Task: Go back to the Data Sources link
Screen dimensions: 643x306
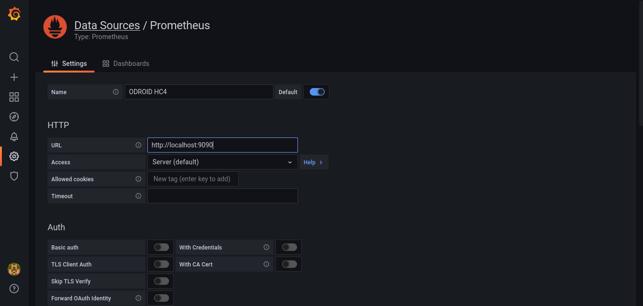Action: point(107,25)
